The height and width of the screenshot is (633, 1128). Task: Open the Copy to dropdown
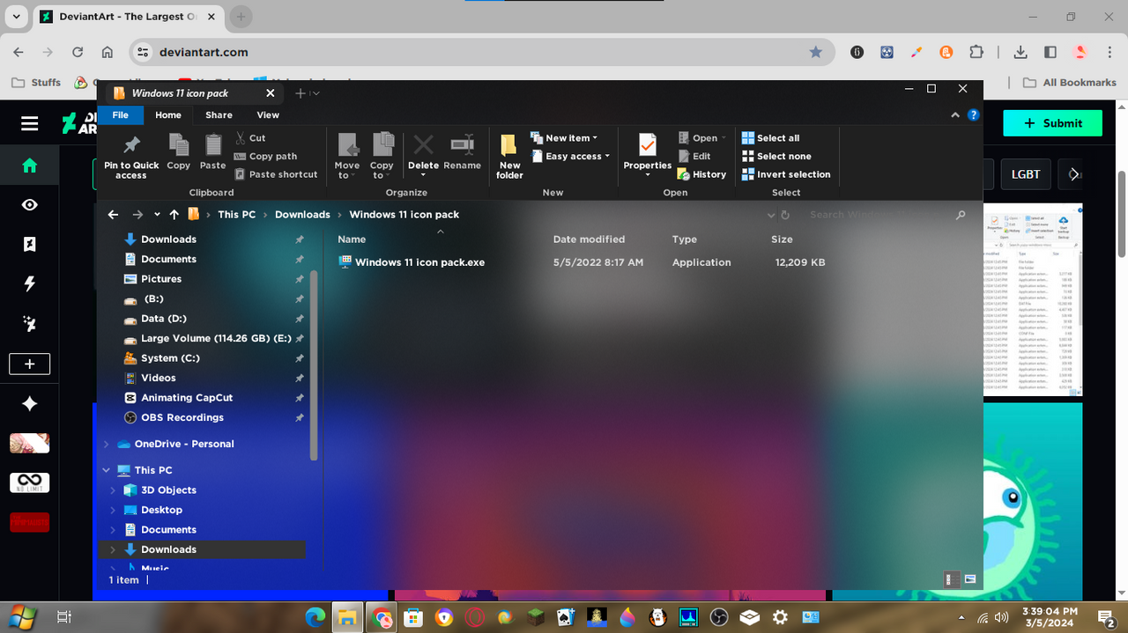point(382,157)
